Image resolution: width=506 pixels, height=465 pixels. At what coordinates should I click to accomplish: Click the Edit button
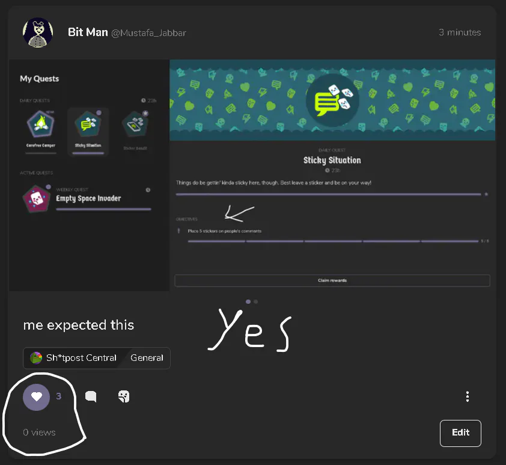[x=460, y=433]
